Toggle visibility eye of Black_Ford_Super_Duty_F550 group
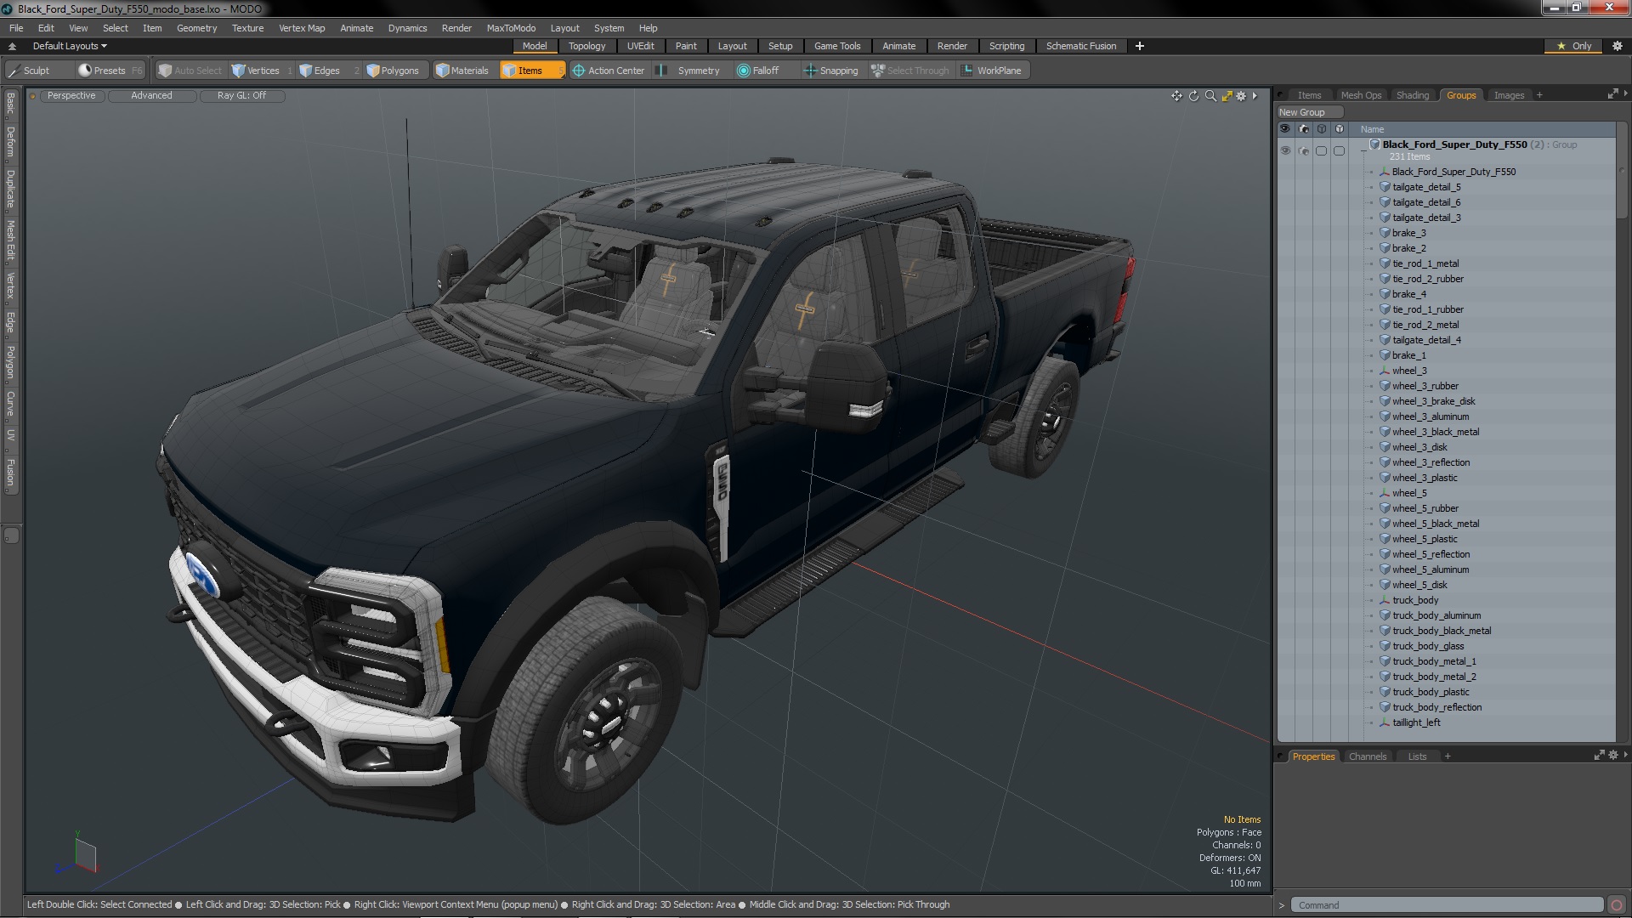 pyautogui.click(x=1285, y=150)
